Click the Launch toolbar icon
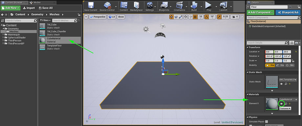Viewport: 302px width, 126px height. click(223, 7)
